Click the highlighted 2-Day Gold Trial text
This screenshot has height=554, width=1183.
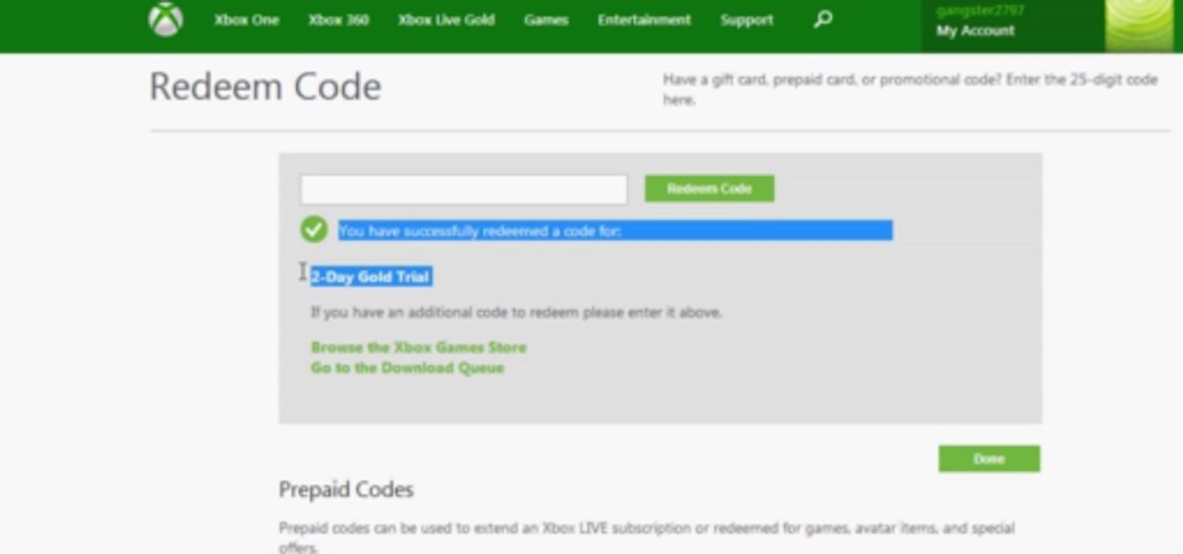pyautogui.click(x=370, y=277)
